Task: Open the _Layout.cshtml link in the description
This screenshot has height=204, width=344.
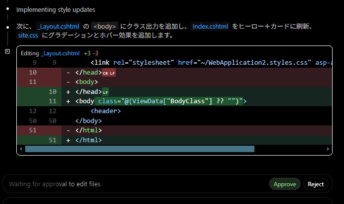Action: click(58, 27)
